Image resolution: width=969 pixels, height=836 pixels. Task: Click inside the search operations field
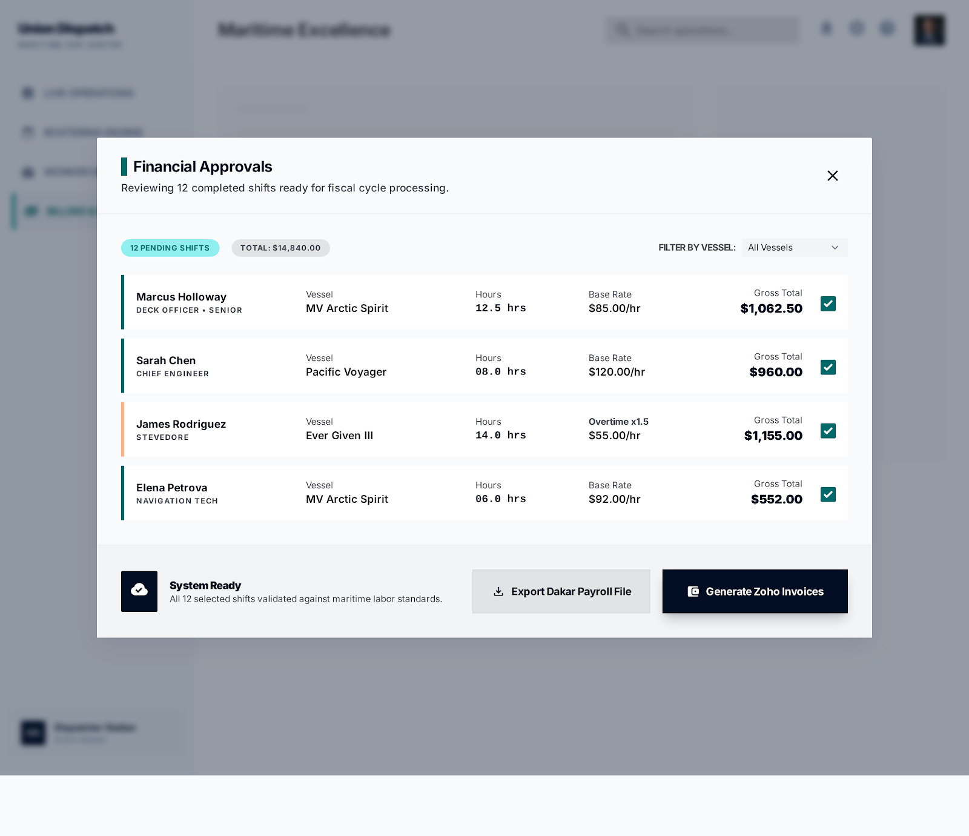coord(703,30)
